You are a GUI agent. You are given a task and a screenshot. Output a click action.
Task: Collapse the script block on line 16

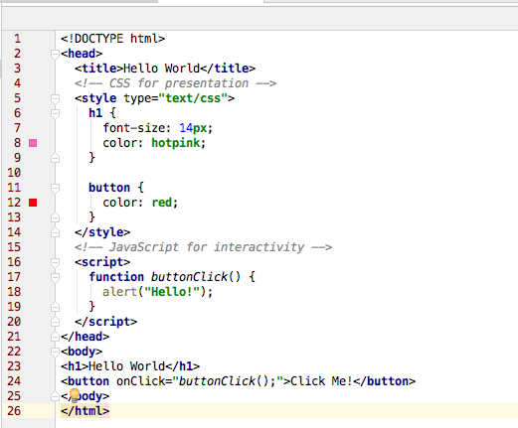55,262
